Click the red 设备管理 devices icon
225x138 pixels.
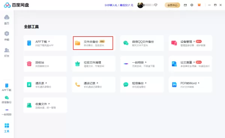[x=174, y=43]
